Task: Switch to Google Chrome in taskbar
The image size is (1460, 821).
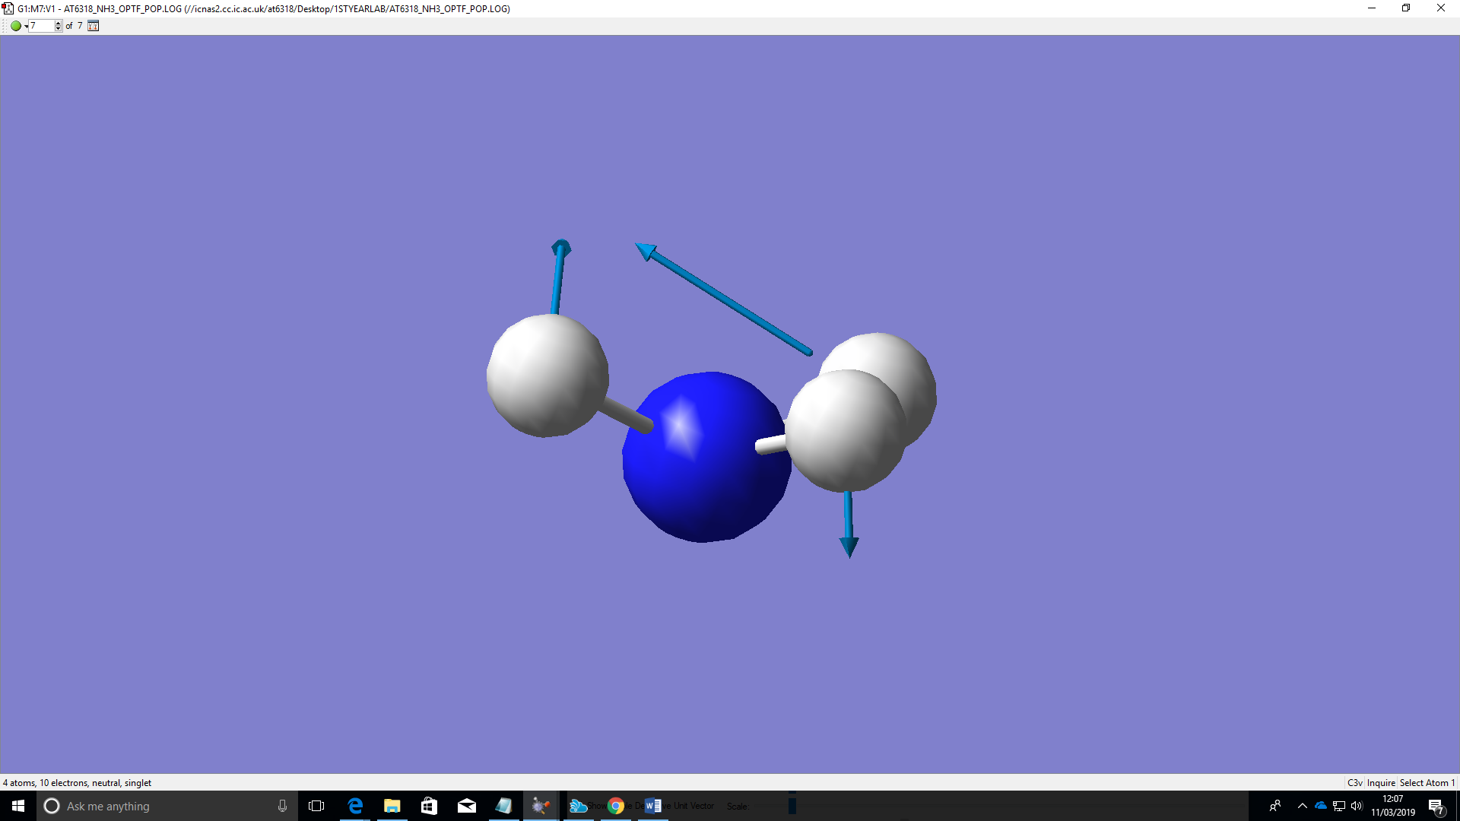Action: coord(616,806)
